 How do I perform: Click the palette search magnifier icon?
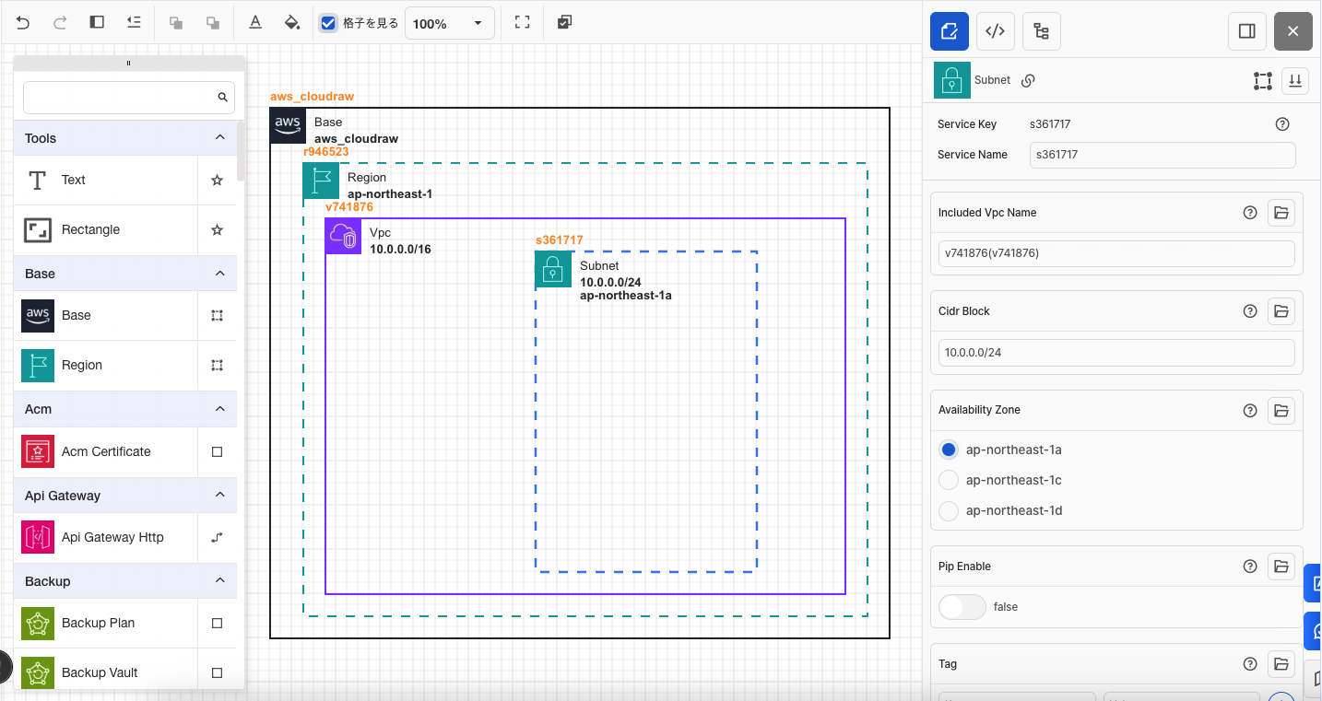tap(222, 97)
